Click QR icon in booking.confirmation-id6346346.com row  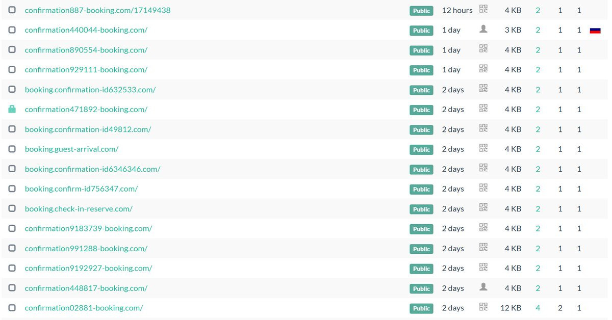(x=483, y=168)
